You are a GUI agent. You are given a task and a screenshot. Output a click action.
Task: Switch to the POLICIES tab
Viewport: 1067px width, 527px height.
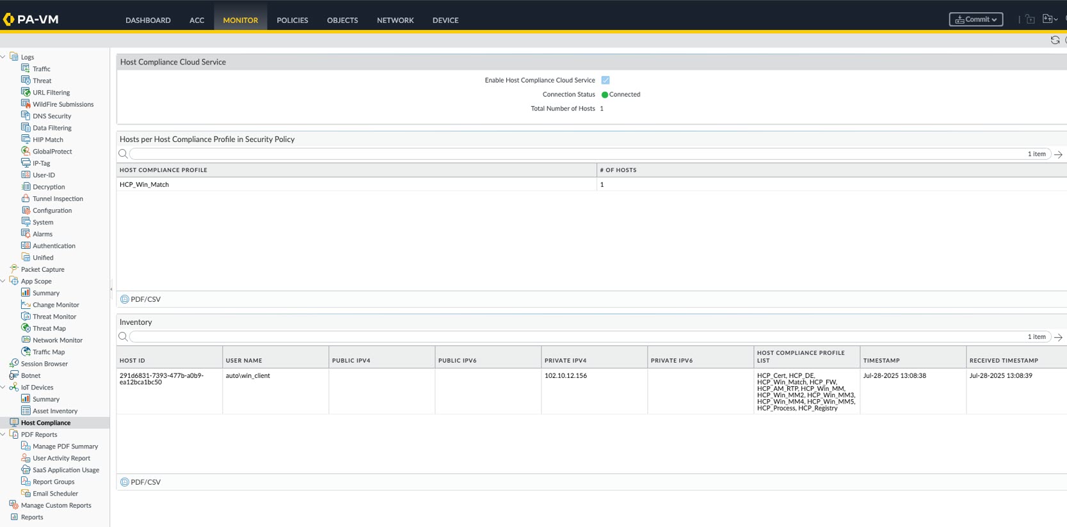click(292, 20)
